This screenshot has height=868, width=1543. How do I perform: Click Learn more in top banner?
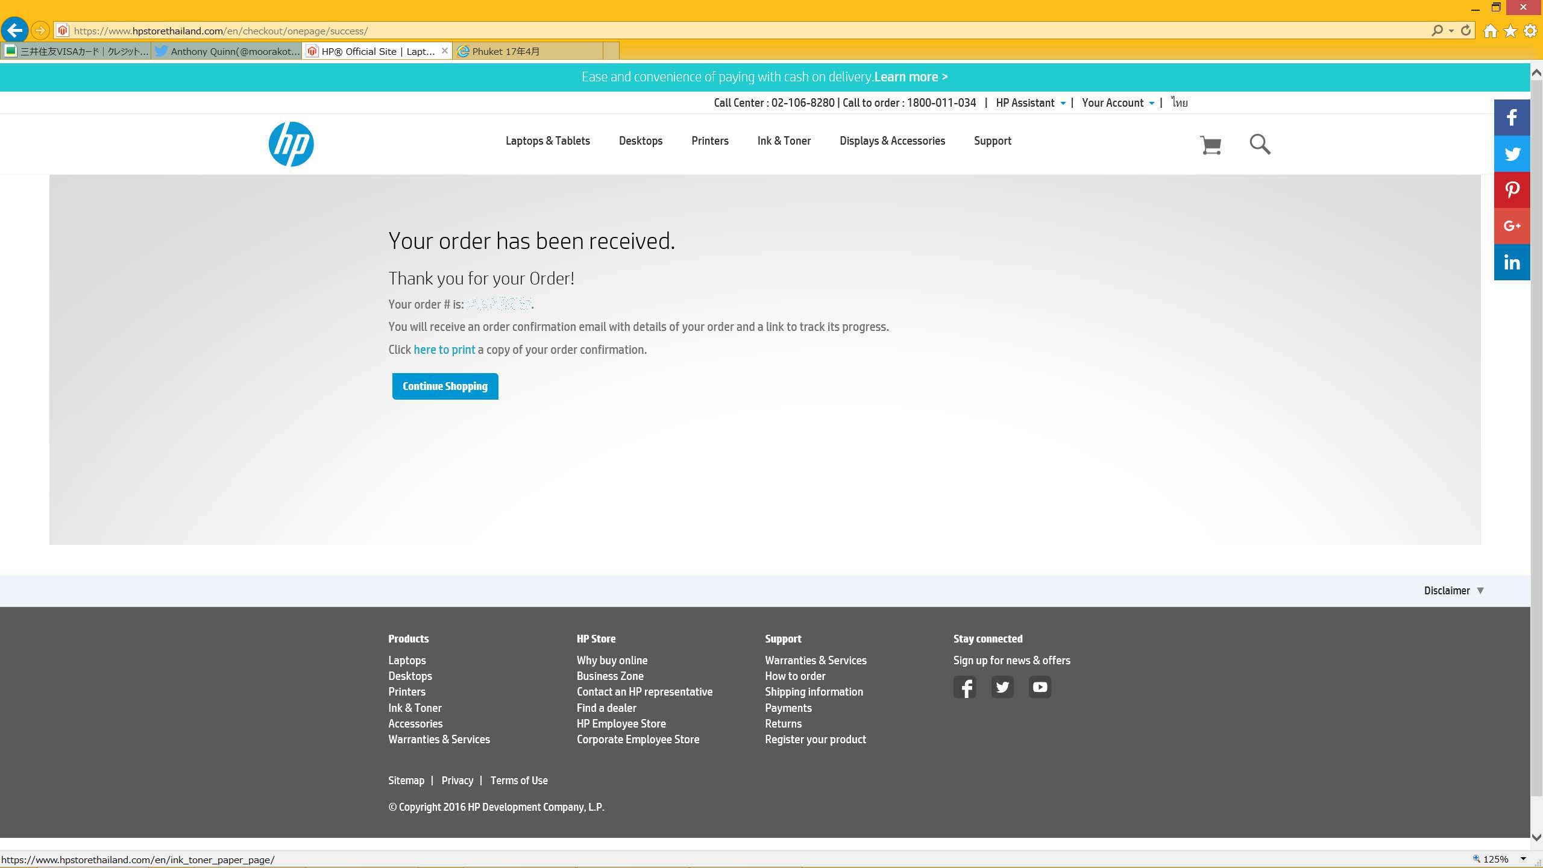click(911, 77)
